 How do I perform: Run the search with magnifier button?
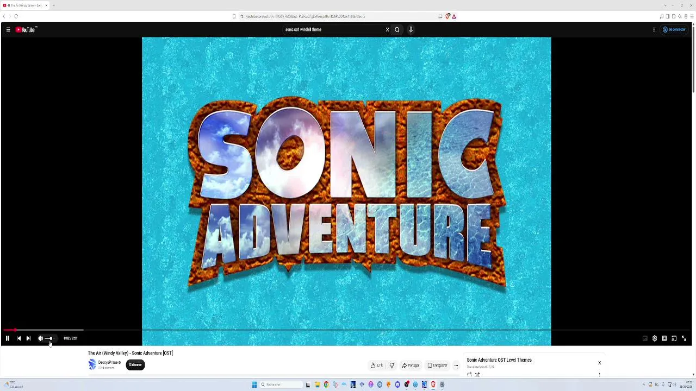coord(397,30)
